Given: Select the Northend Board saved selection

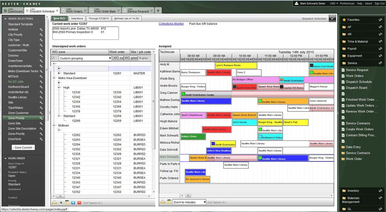Looking at the screenshot, I should [18, 87].
